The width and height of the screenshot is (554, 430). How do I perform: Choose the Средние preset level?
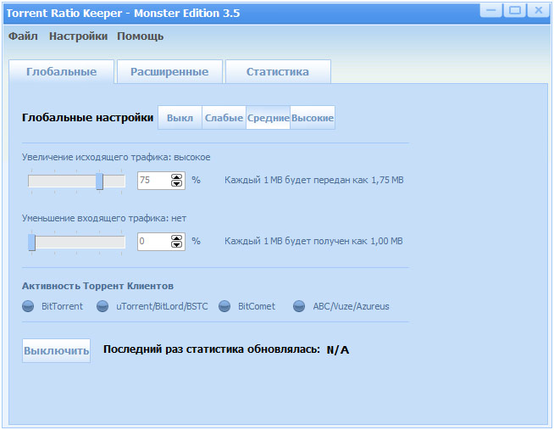[268, 119]
